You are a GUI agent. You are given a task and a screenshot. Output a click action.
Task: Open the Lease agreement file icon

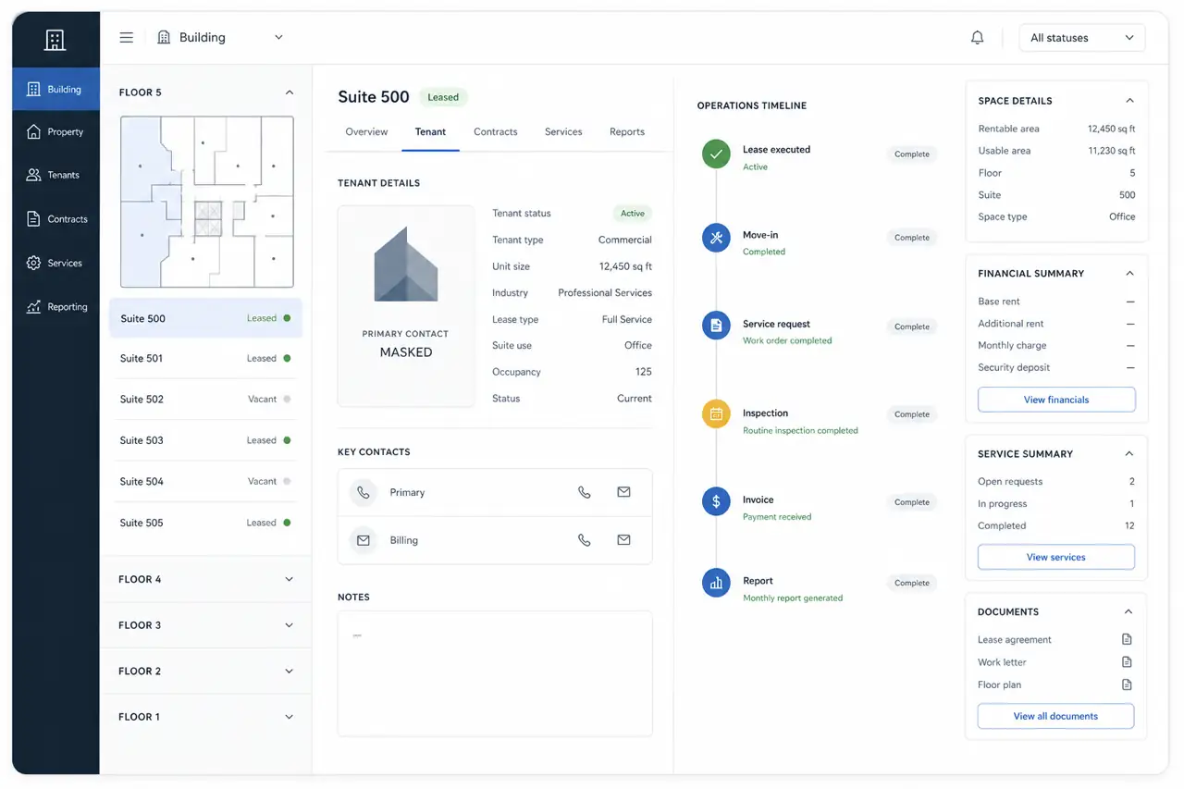click(x=1127, y=639)
